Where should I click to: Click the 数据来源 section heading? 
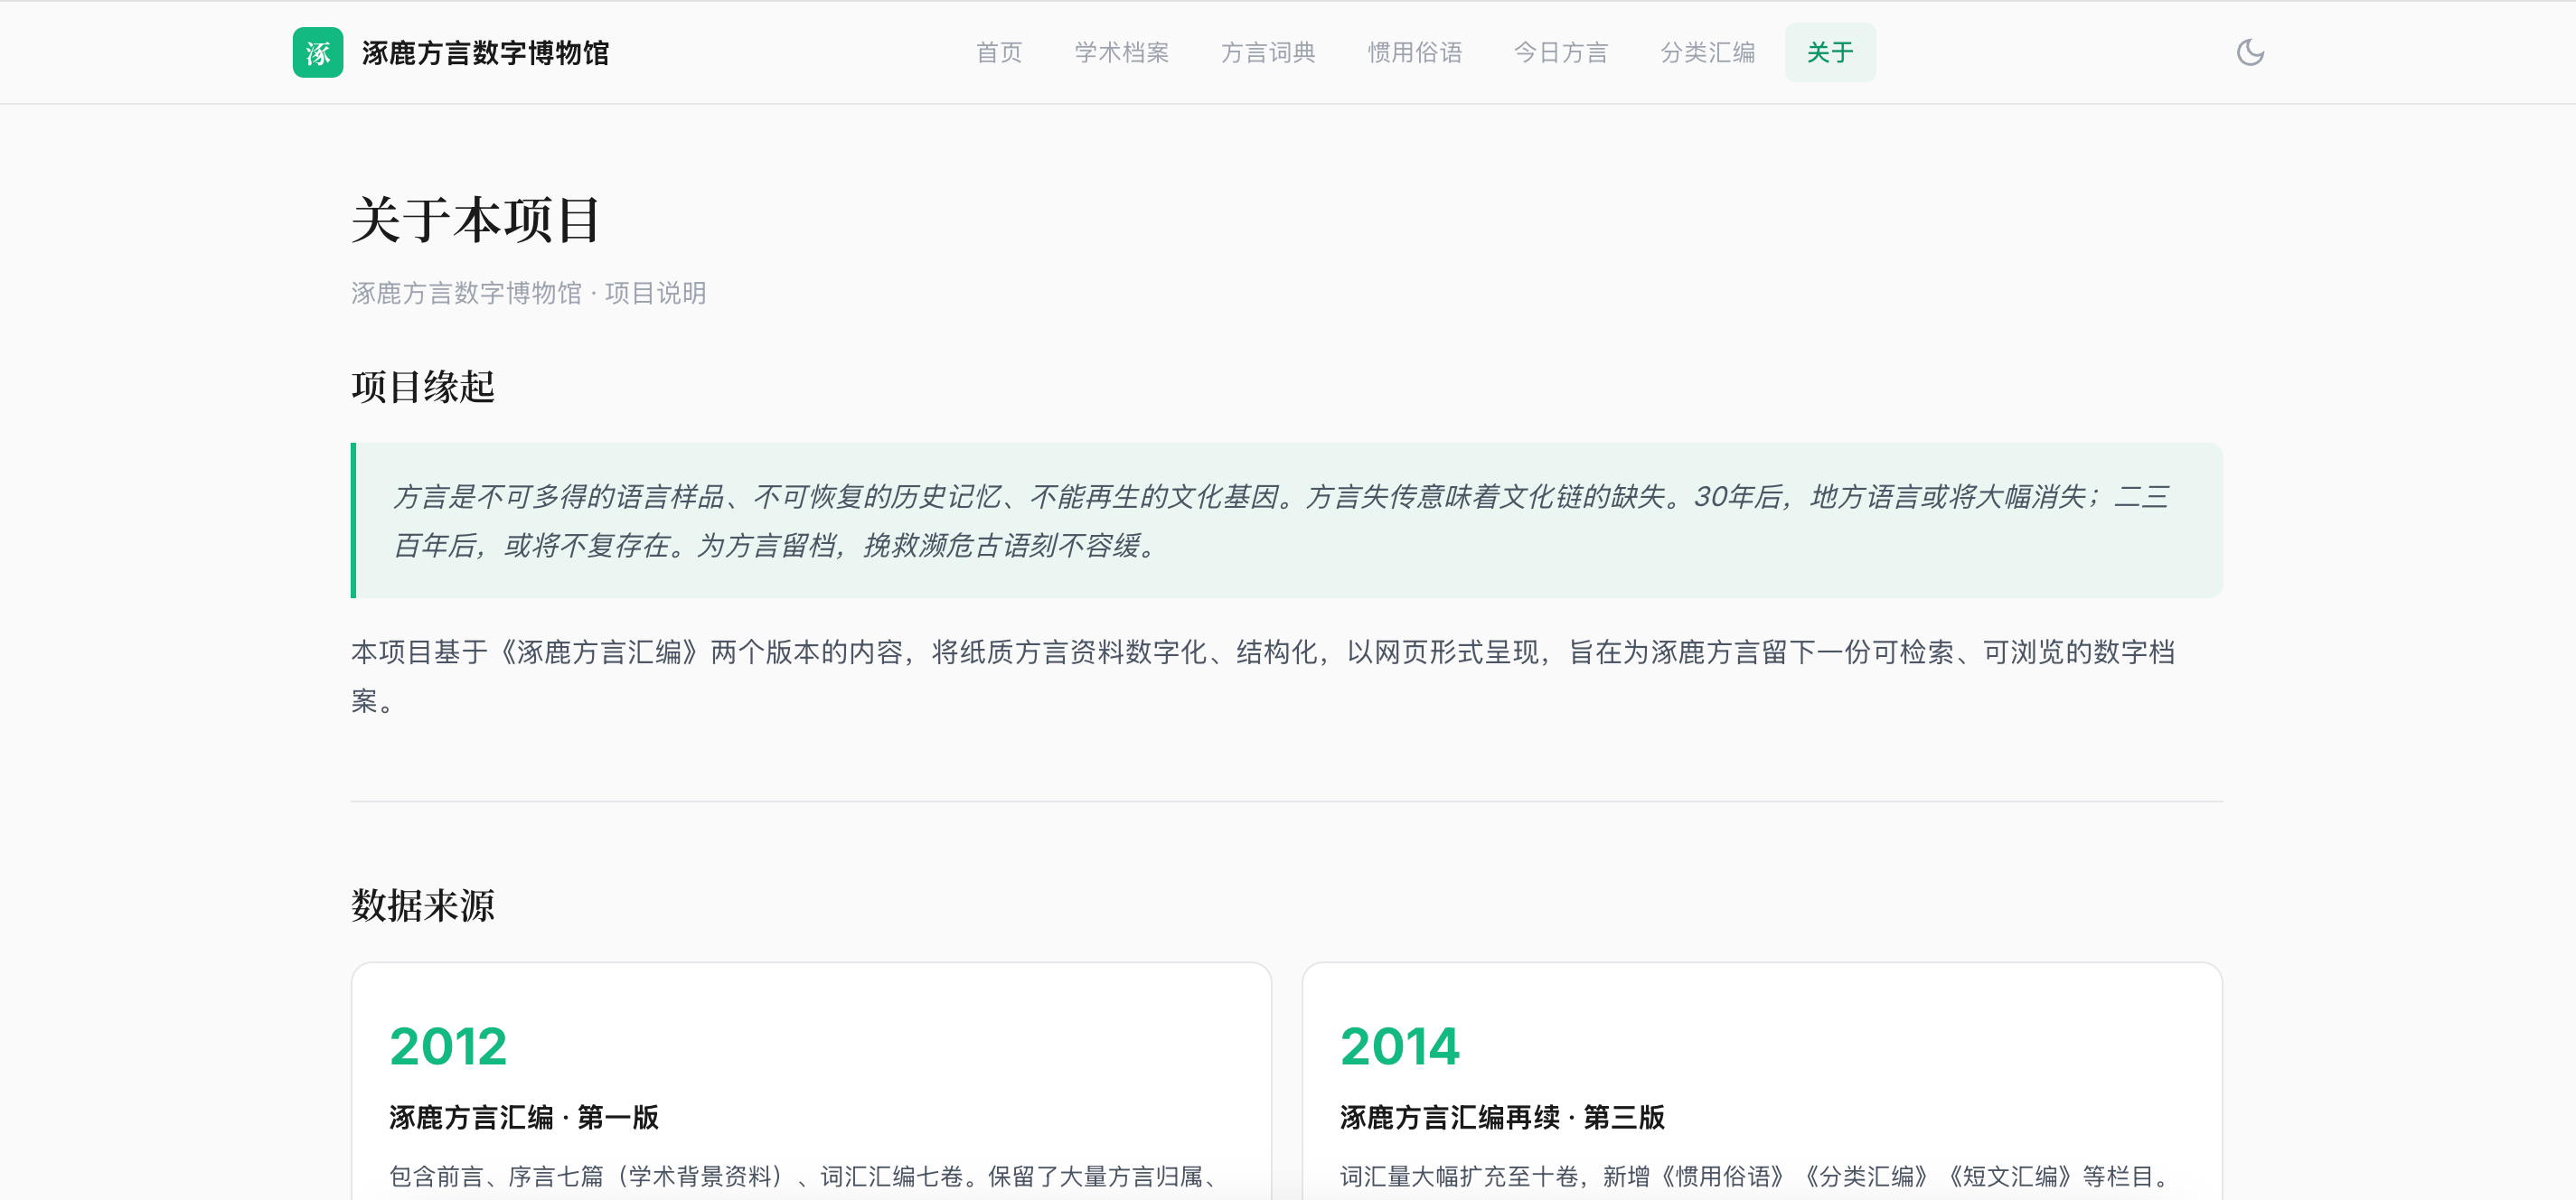point(423,905)
